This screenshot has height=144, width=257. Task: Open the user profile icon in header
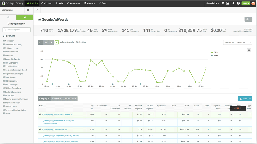click(x=233, y=3)
